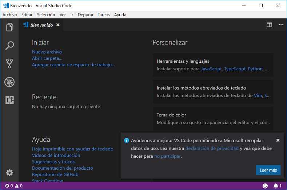
Task: Click the TypeScript link
Action: tap(235, 69)
